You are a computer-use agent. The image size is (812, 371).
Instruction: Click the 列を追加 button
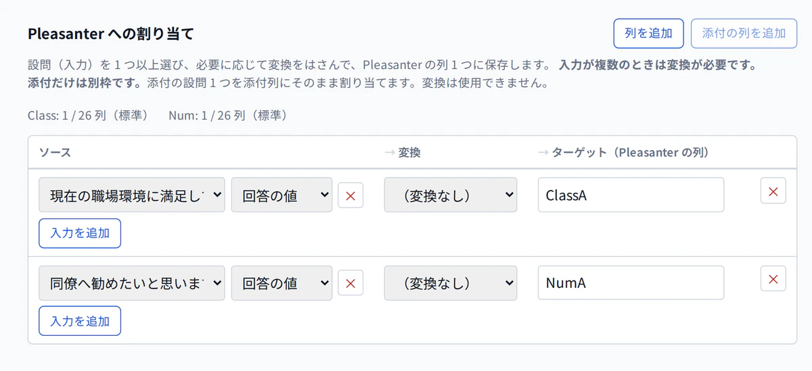coord(649,33)
